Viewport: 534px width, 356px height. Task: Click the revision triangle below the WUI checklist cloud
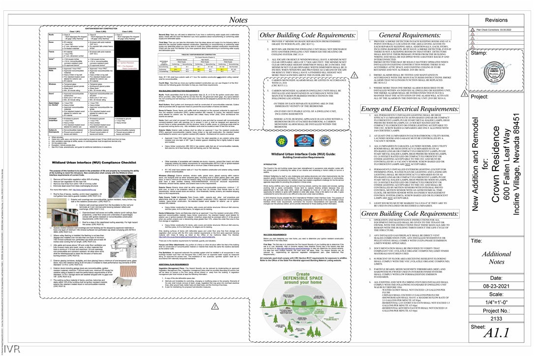(x=215, y=307)
